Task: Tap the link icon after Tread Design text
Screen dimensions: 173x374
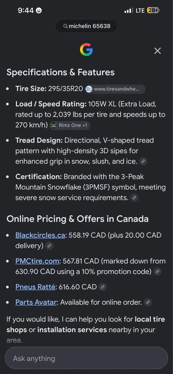Action: coord(143,161)
